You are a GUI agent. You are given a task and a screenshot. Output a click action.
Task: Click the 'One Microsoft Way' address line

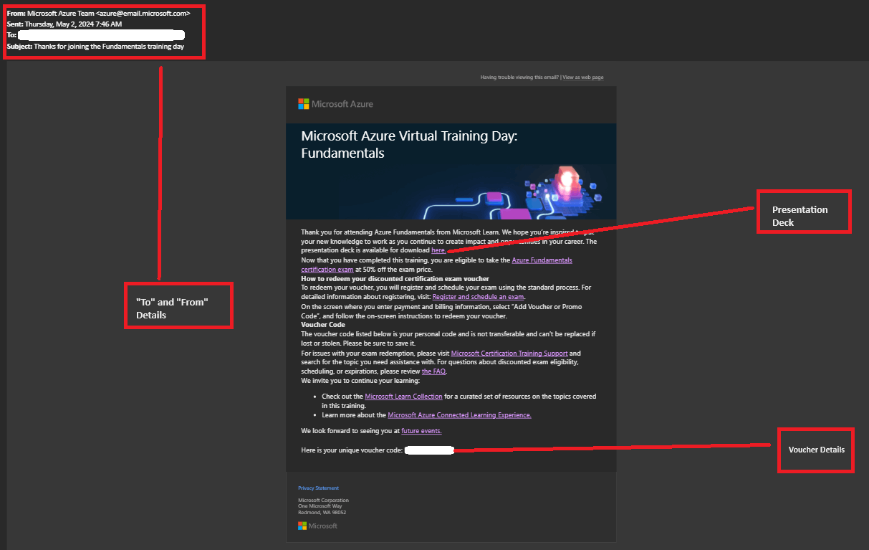(x=320, y=506)
